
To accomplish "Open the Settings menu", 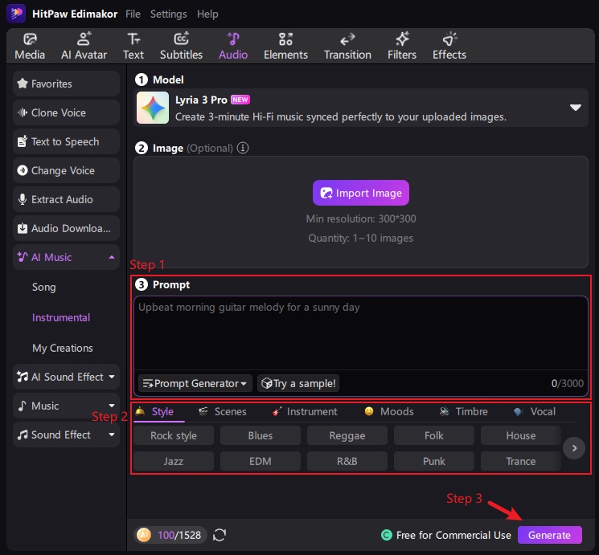I will 169,14.
